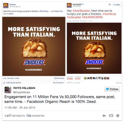Screen dimensions: 124x122
Task: Click Rhys Hillman's profile picture
Action: [8, 90]
